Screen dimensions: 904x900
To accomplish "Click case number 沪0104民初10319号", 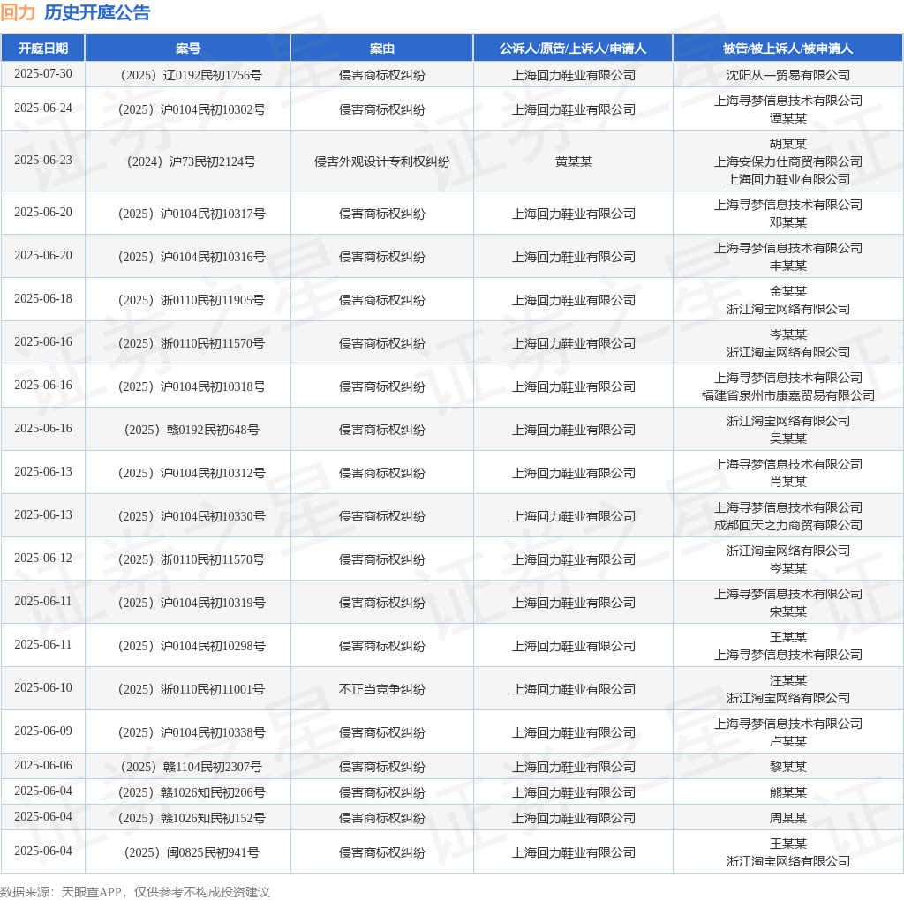I will point(192,602).
